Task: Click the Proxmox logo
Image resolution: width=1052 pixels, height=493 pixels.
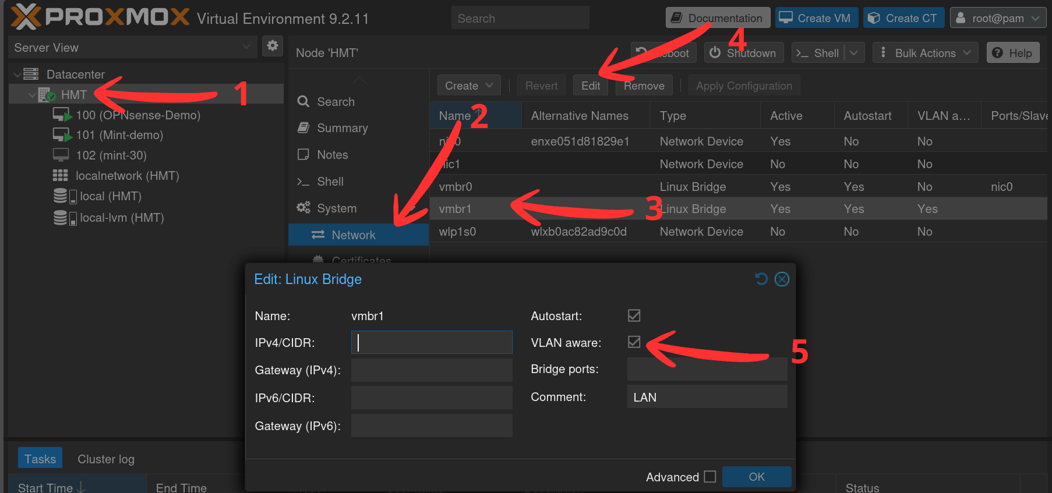Action: point(100,16)
